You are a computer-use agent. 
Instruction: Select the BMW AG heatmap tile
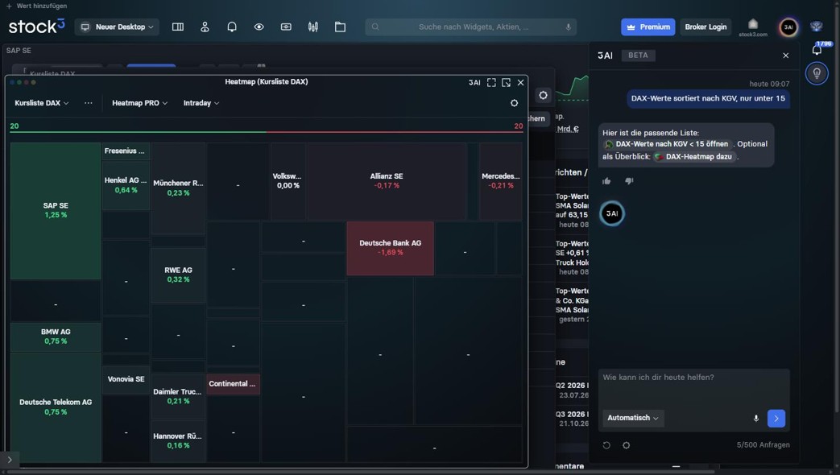[x=56, y=337]
